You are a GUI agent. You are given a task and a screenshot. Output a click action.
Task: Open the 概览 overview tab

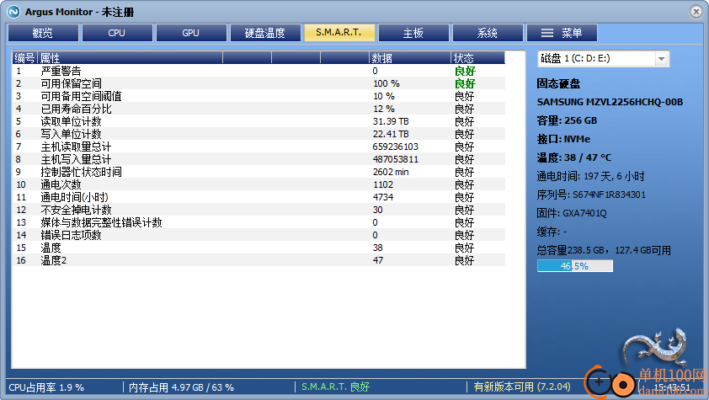(x=44, y=33)
